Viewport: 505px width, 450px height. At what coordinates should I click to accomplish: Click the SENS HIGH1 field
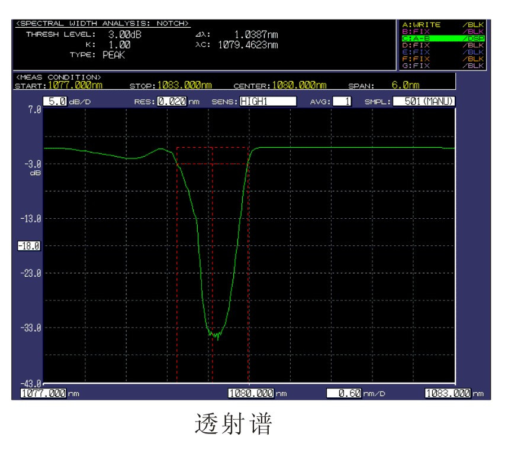268,102
